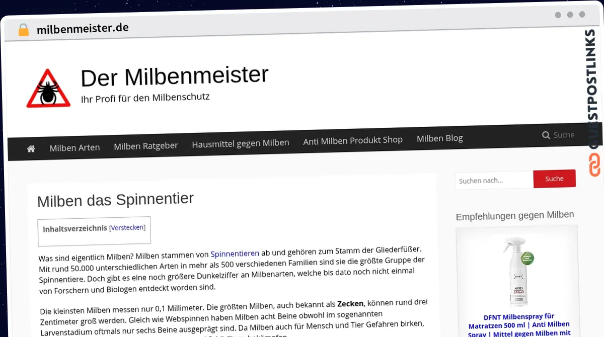Open the Milben Ratgeber menu
This screenshot has width=604, height=337.
coord(146,145)
